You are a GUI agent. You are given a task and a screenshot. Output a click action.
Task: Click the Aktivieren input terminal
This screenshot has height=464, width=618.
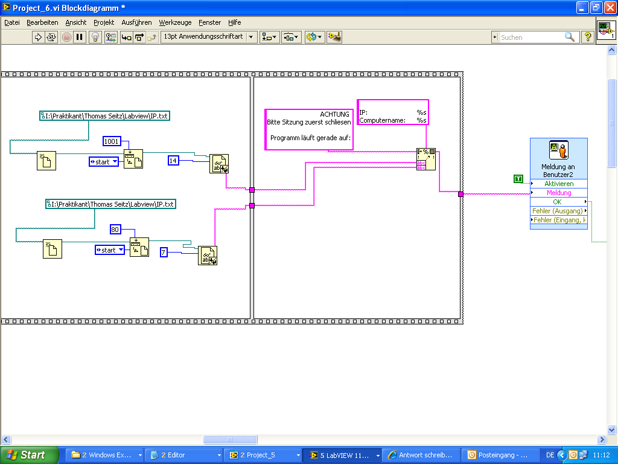tap(559, 184)
